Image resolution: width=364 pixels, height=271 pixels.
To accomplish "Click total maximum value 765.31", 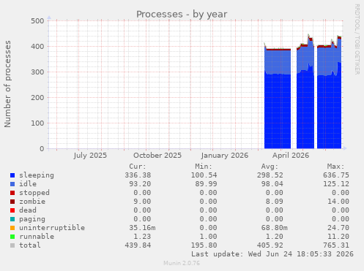I will [x=336, y=245].
